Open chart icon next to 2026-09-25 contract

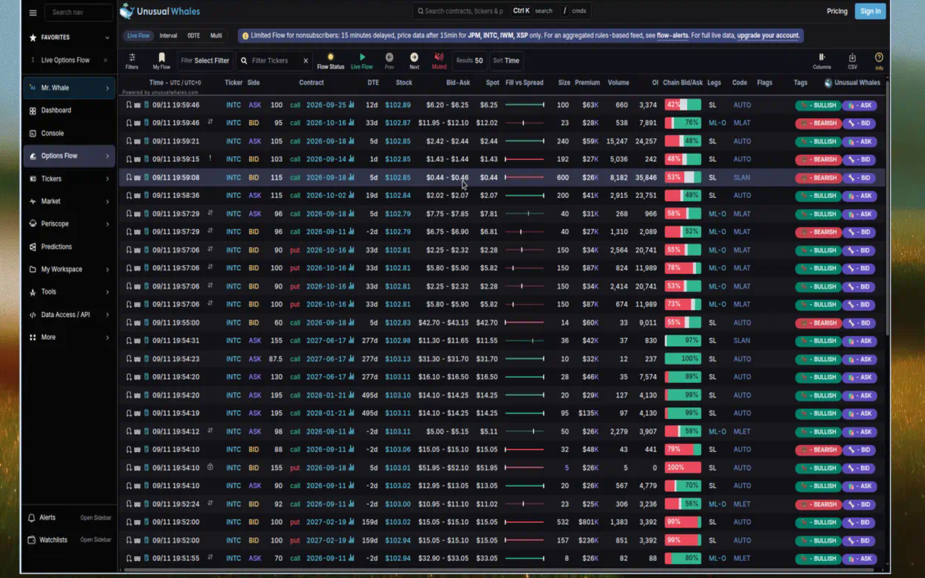[351, 105]
